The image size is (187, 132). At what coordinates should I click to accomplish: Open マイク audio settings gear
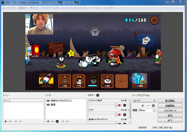click(x=125, y=115)
